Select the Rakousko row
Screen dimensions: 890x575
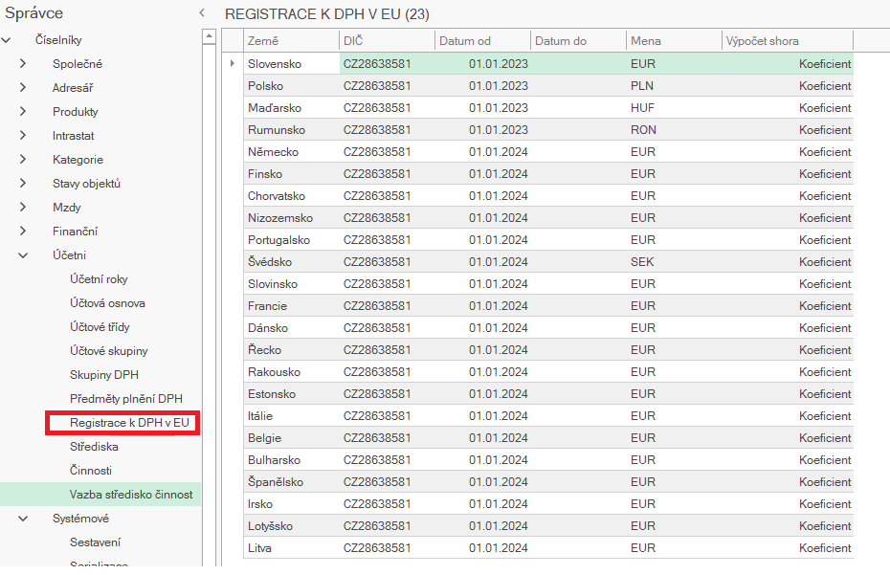(548, 372)
